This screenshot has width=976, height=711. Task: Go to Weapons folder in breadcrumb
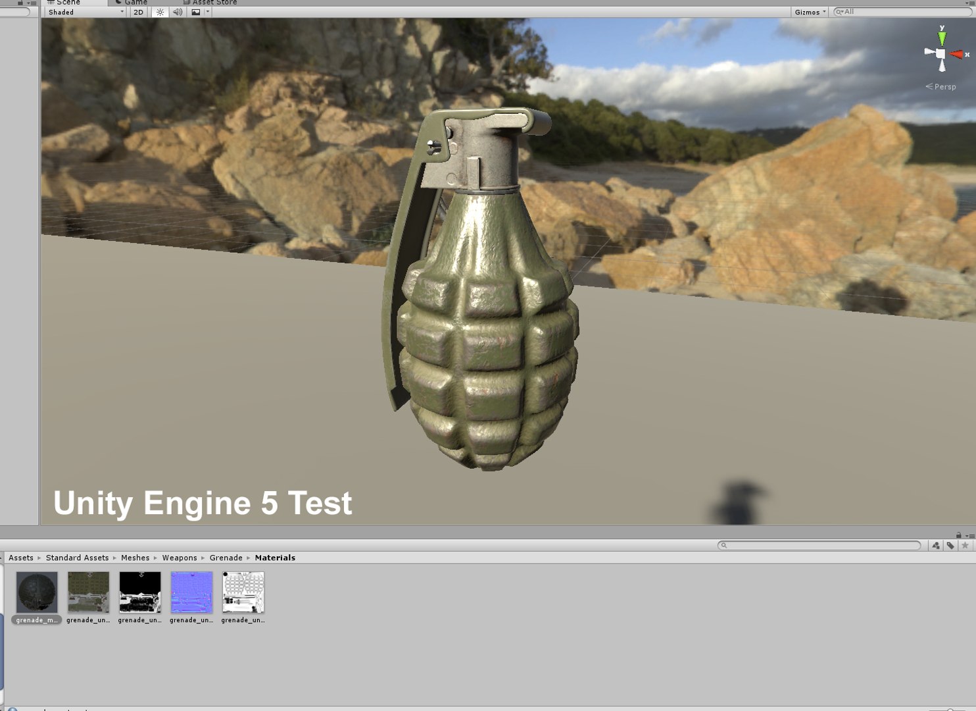click(180, 558)
